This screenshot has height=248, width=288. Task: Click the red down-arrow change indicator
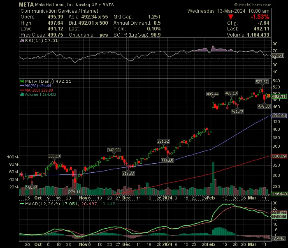pyautogui.click(x=231, y=17)
